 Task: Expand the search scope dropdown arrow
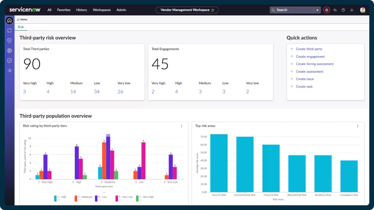(x=318, y=10)
